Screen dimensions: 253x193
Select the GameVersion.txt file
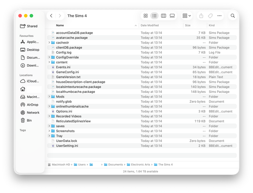pyautogui.click(x=68, y=77)
